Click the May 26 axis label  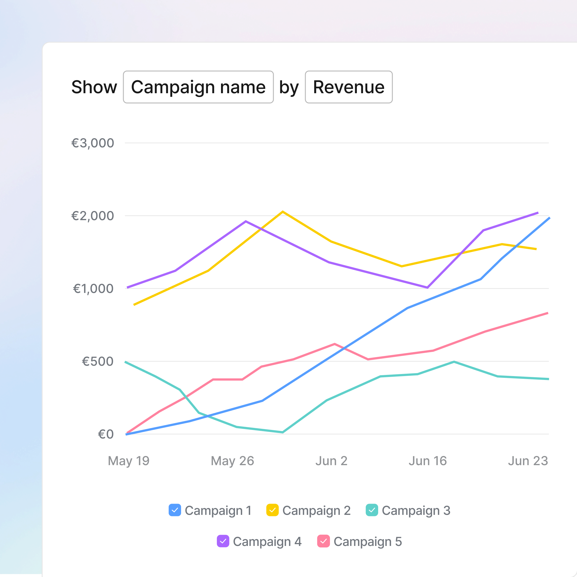pos(233,461)
